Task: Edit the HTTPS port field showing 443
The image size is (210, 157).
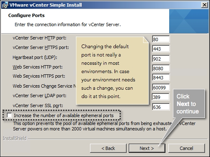Action: click(x=161, y=49)
